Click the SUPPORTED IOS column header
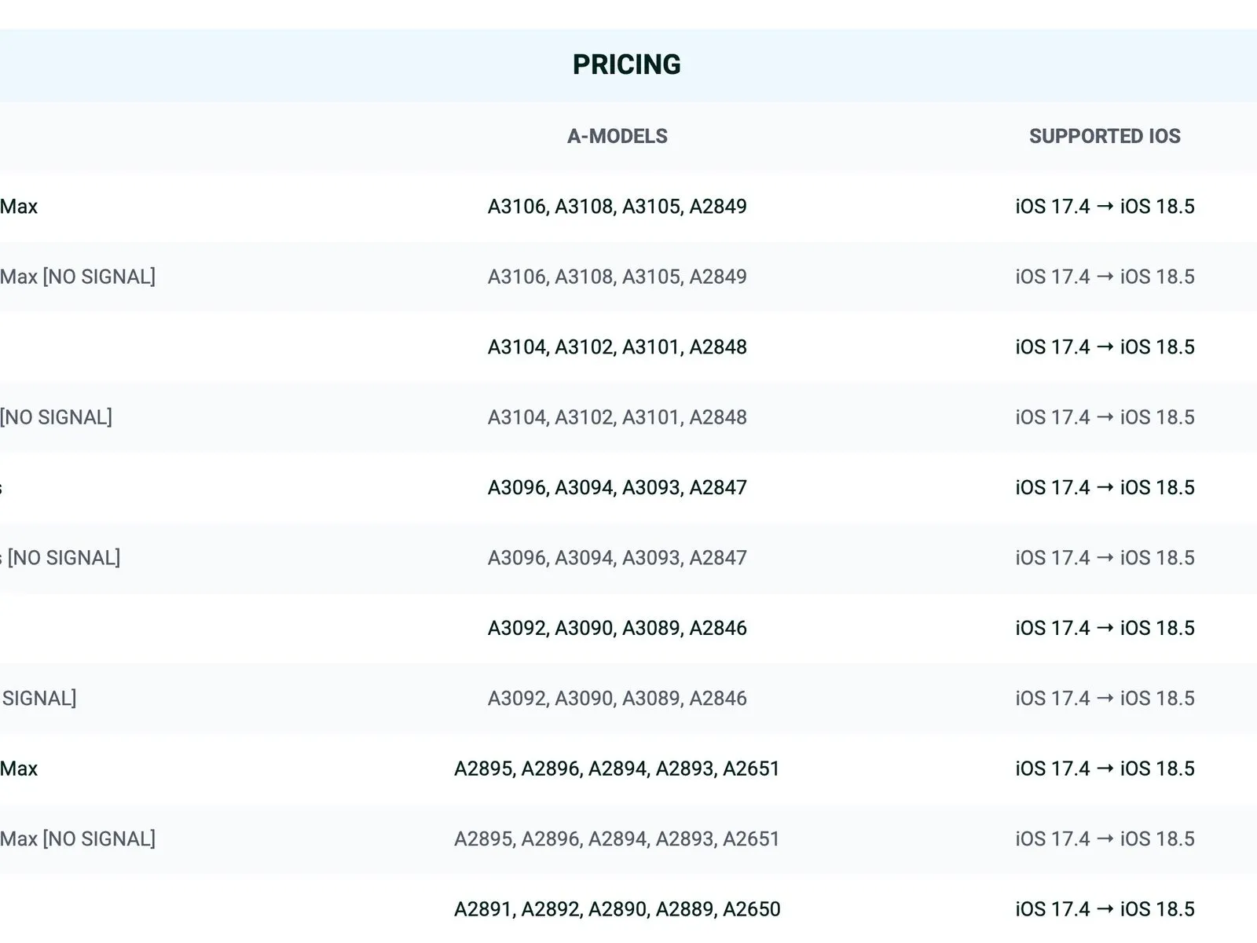This screenshot has width=1257, height=943. 1105,136
